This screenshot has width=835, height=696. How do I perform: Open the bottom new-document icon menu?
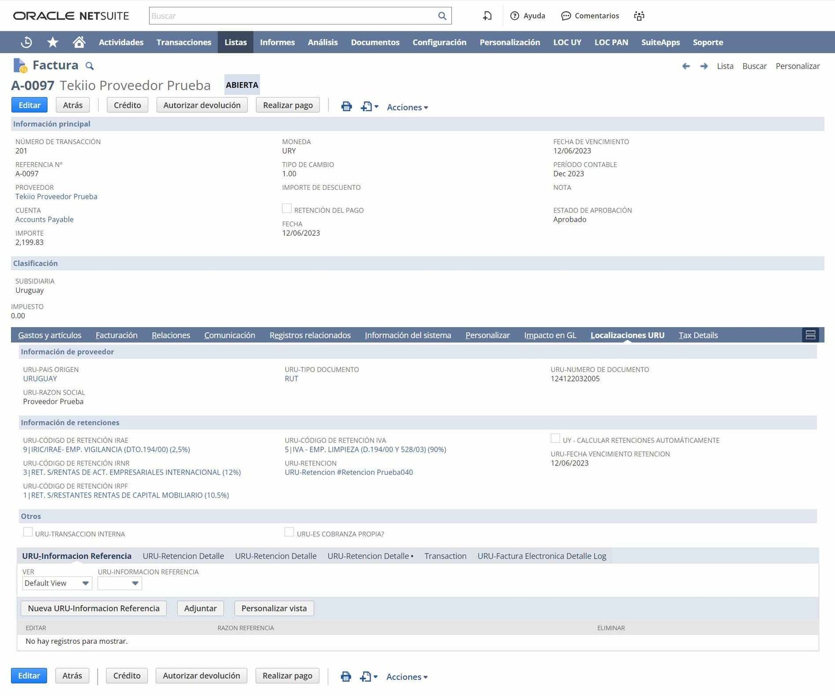369,677
